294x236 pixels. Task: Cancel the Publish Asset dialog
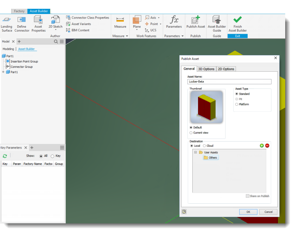(268, 212)
